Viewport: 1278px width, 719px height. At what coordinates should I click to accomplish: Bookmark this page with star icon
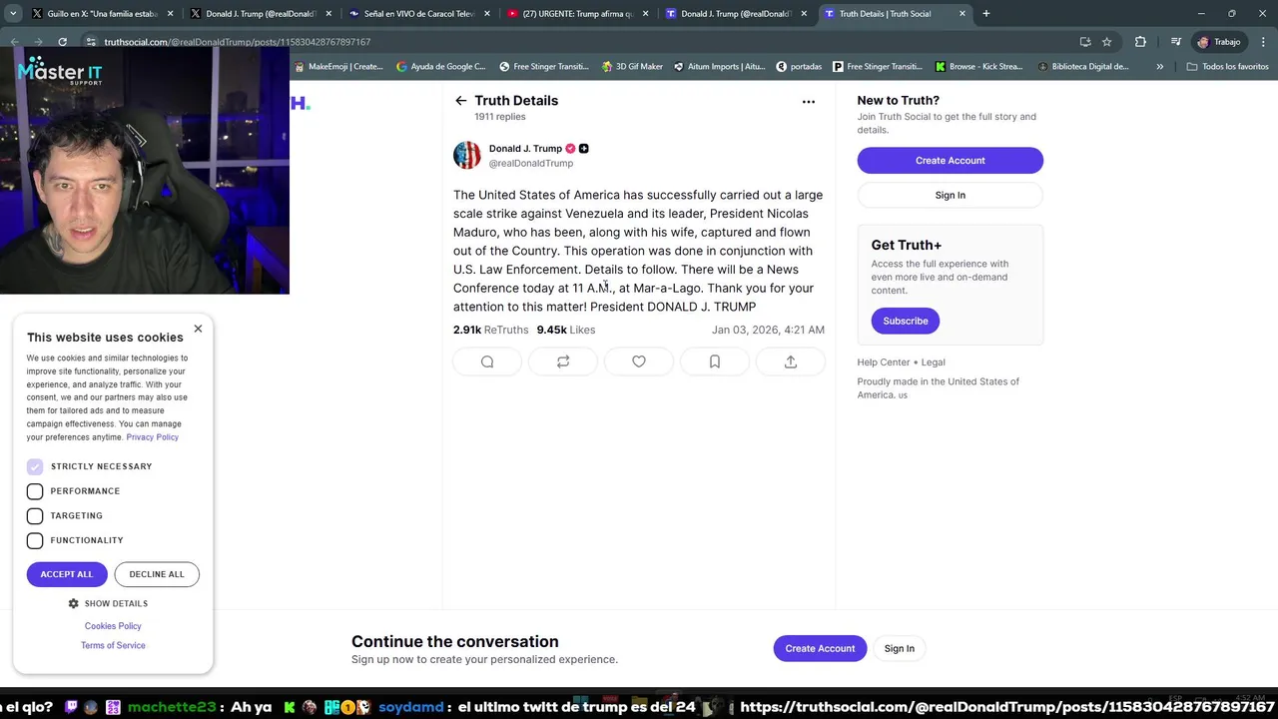point(1106,42)
